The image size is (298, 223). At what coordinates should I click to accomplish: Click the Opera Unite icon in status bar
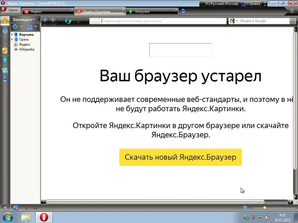pyautogui.click(x=26, y=208)
